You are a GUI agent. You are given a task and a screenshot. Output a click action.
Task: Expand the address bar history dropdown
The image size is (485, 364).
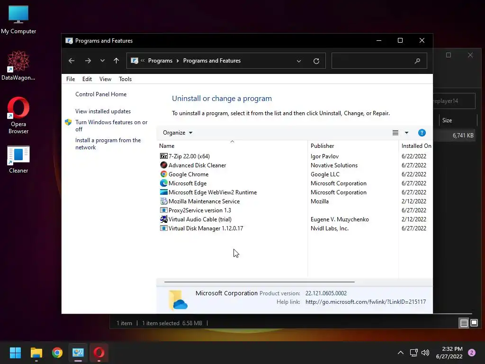[299, 61]
